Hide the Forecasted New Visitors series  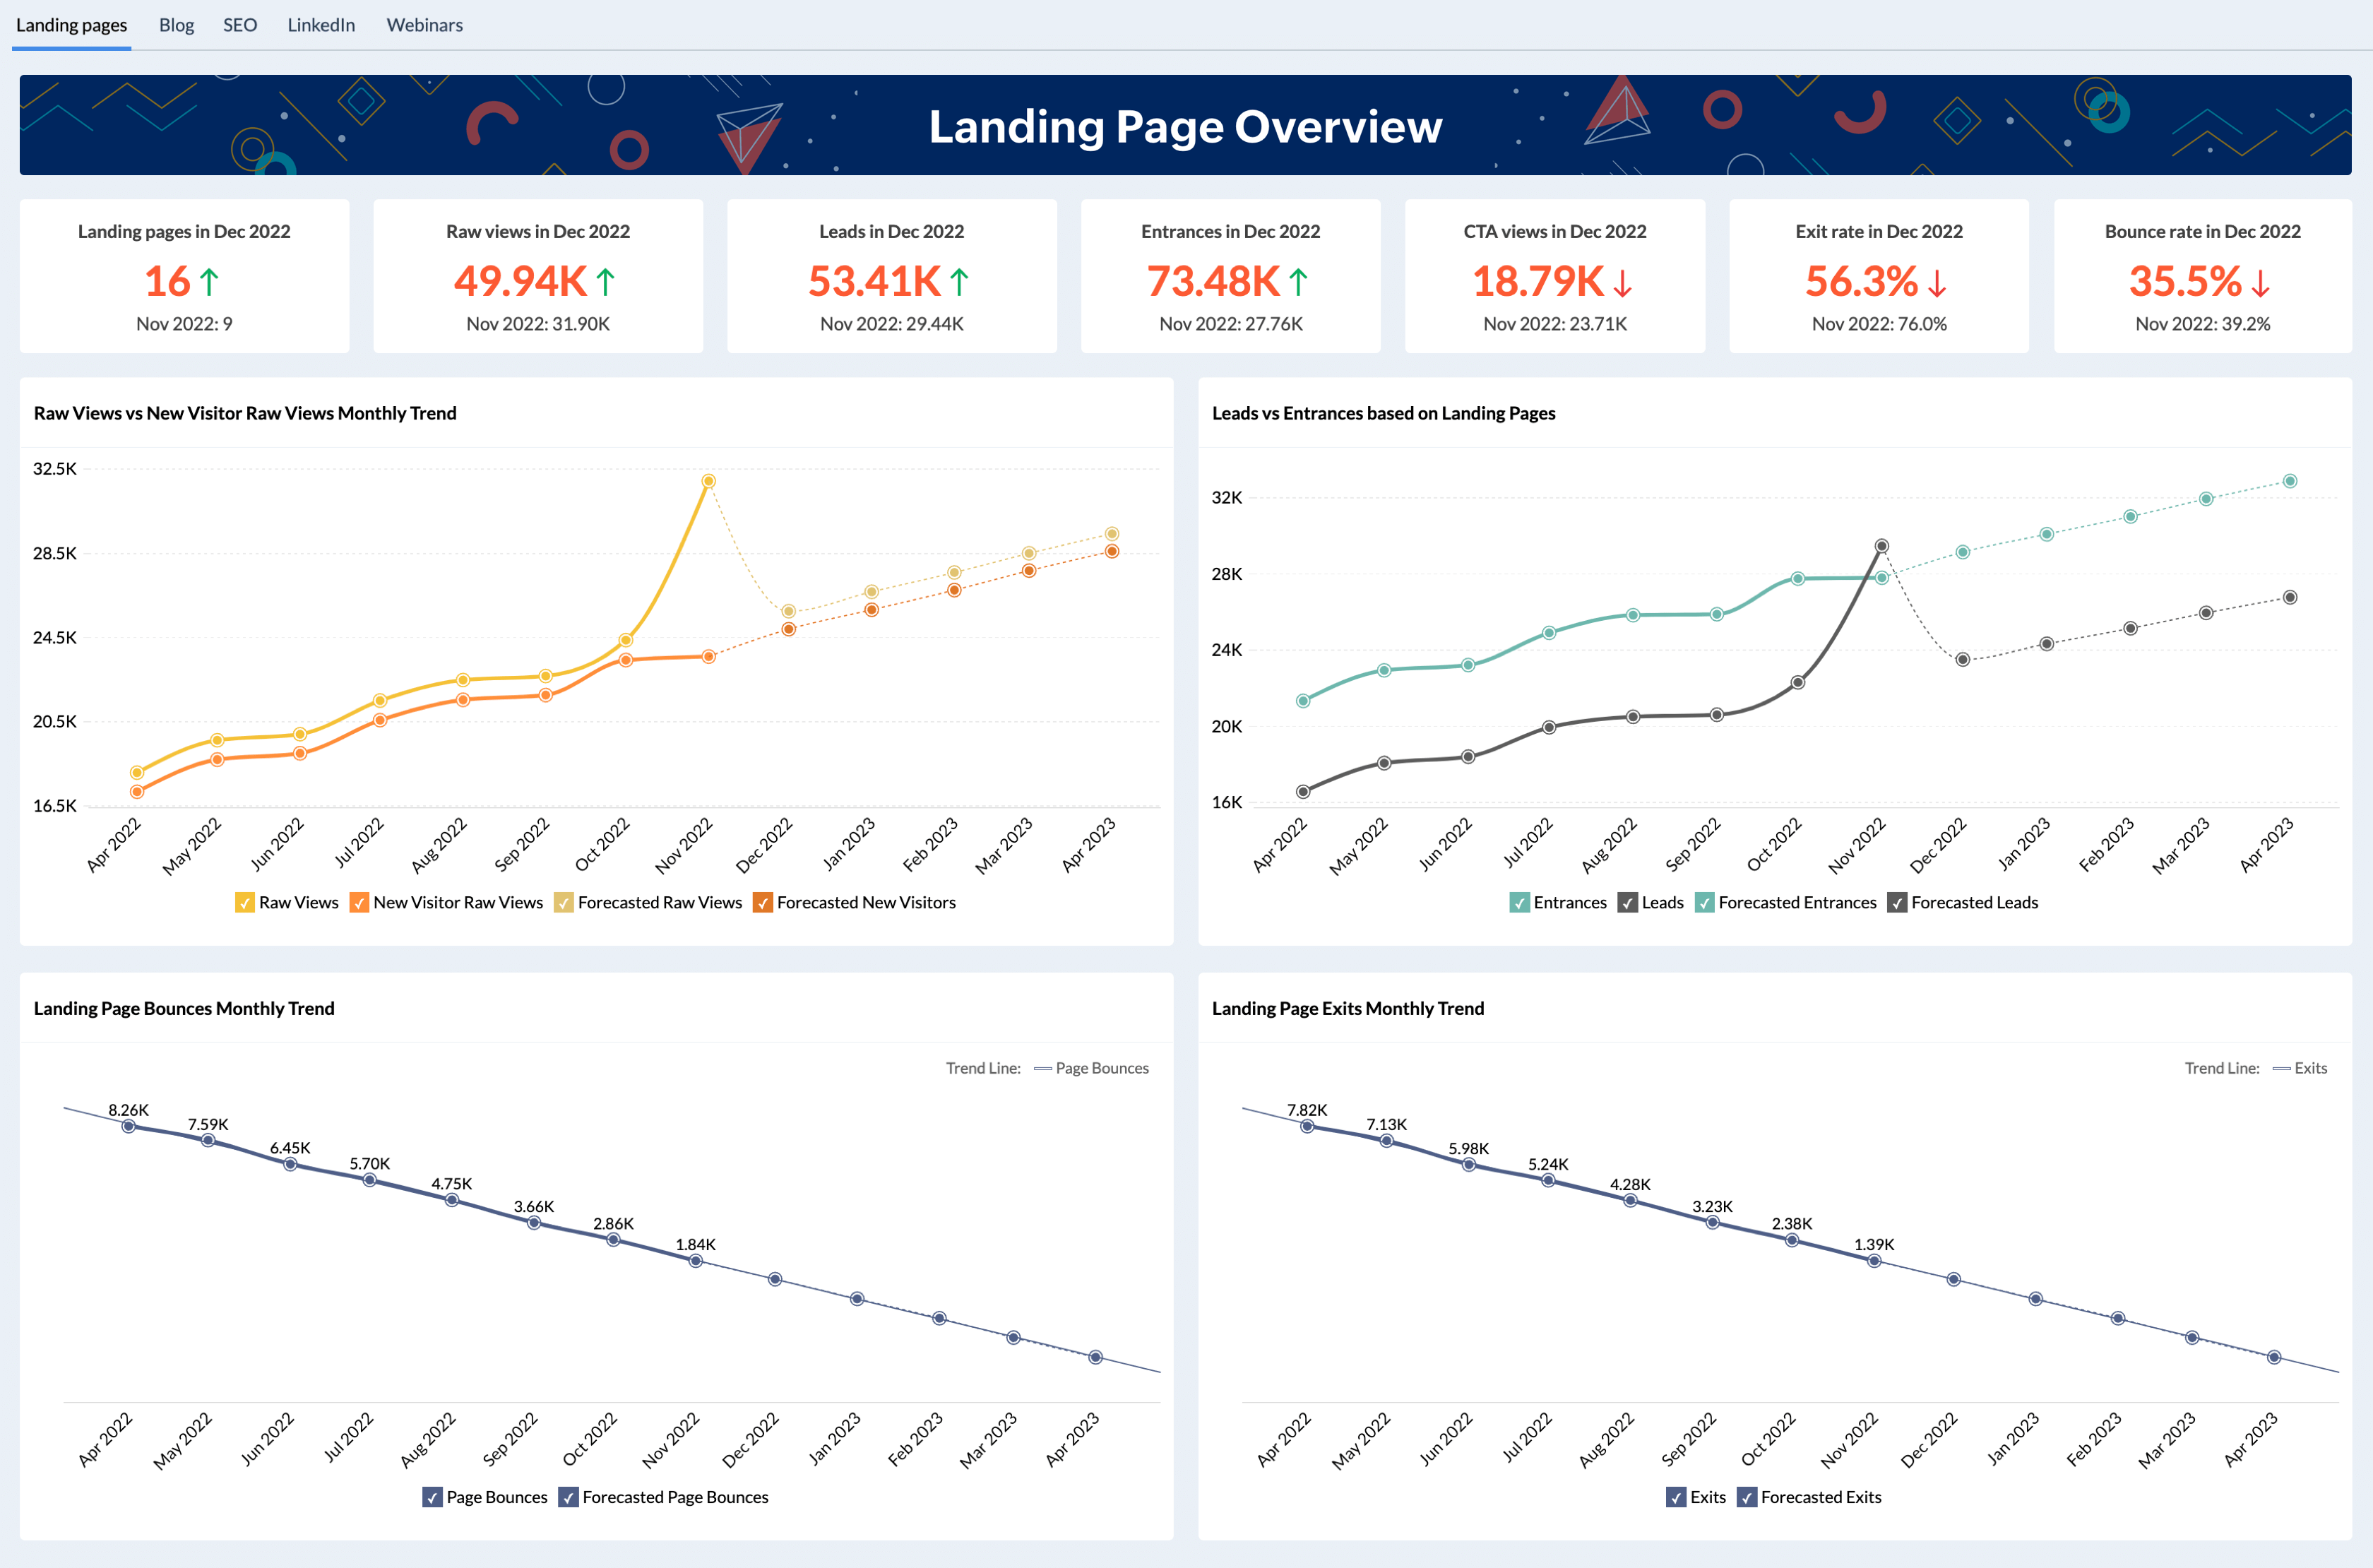(762, 903)
